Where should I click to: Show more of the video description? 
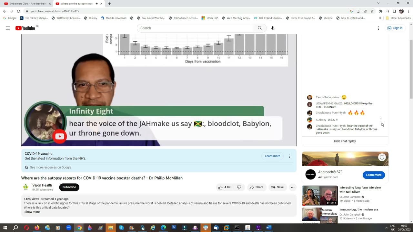coord(32,212)
